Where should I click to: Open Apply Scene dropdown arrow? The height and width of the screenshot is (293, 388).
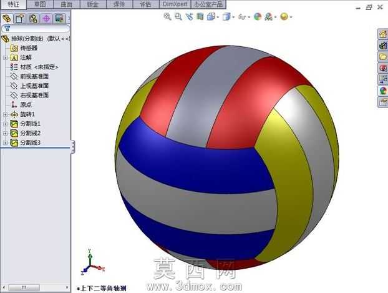(276, 17)
